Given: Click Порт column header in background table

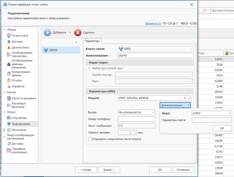Looking at the screenshot, I should [x=211, y=53].
